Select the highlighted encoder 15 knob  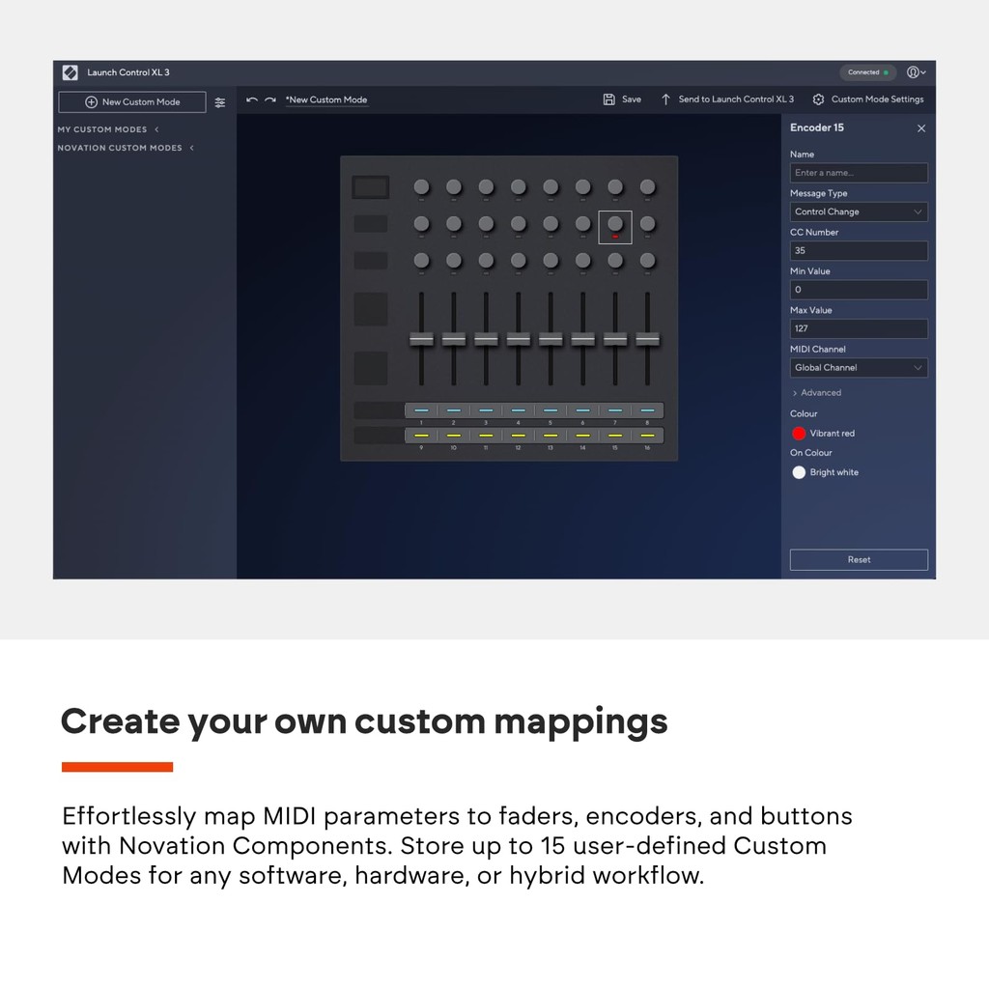pos(615,224)
